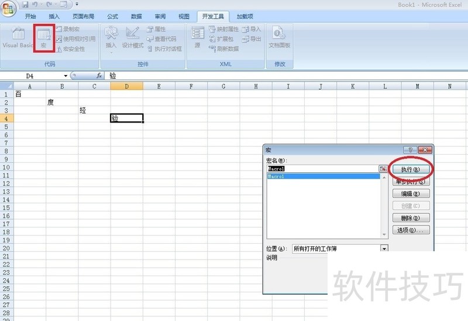Open Map Properties (映射属性)
The width and height of the screenshot is (468, 321).
[x=224, y=29]
